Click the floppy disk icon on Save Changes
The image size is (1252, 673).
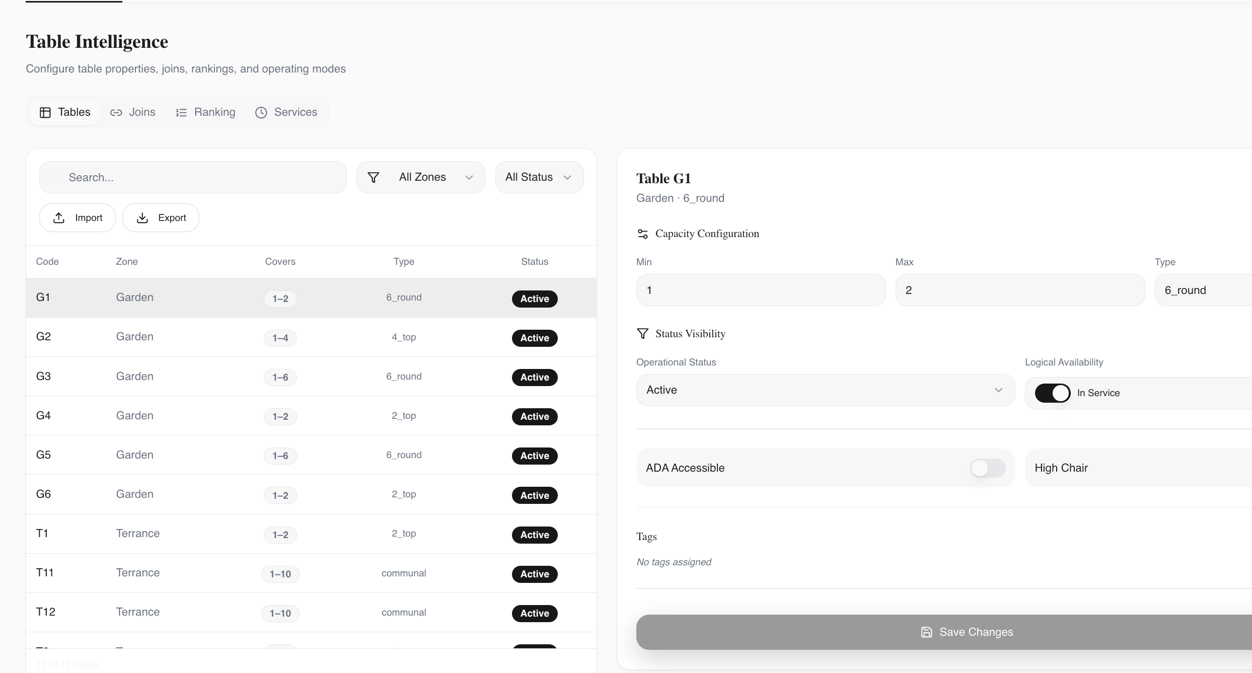pyautogui.click(x=926, y=632)
